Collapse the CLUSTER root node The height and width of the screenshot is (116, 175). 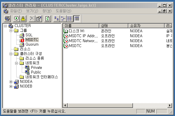tap(5, 26)
